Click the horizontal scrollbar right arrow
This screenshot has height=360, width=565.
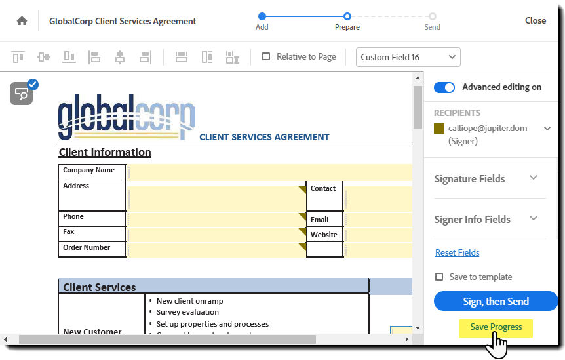click(x=407, y=339)
